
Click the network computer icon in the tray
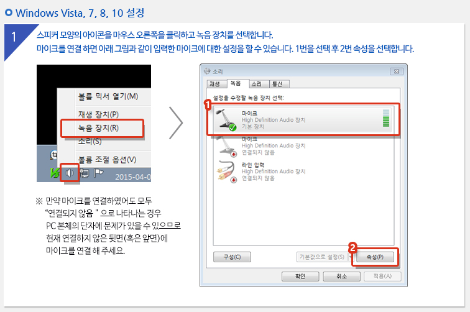[85, 173]
